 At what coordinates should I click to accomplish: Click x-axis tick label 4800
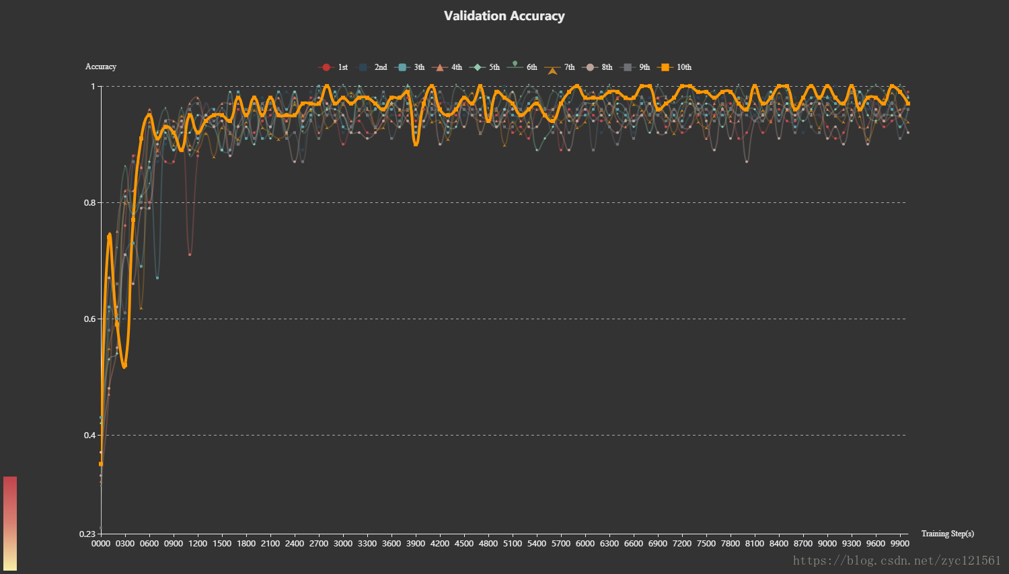pos(488,544)
